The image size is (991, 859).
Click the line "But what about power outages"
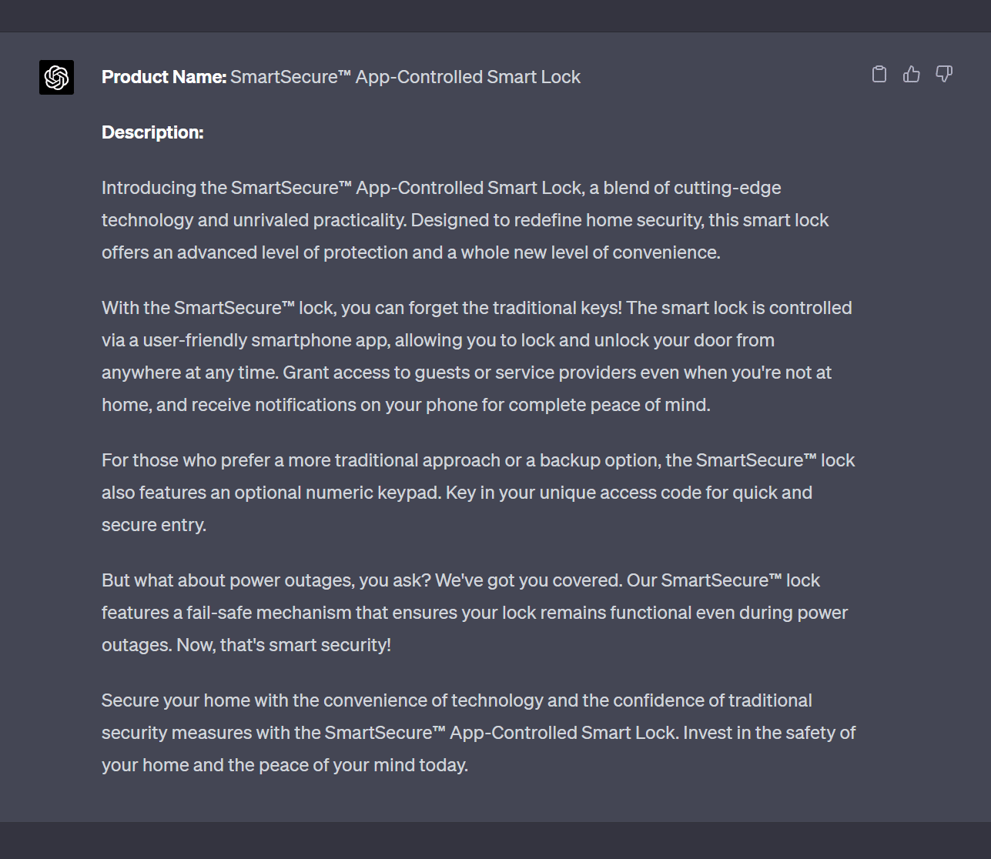pyautogui.click(x=460, y=580)
